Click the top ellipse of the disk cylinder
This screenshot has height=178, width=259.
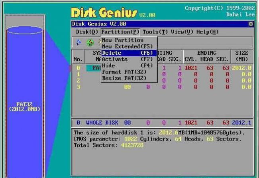click(x=25, y=30)
